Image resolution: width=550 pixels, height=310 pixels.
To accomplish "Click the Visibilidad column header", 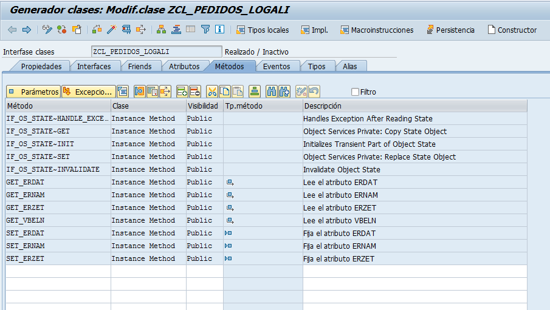I will [x=204, y=106].
